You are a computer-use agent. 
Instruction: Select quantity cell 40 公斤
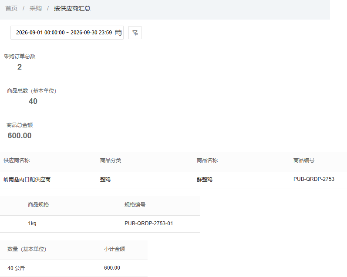17,268
